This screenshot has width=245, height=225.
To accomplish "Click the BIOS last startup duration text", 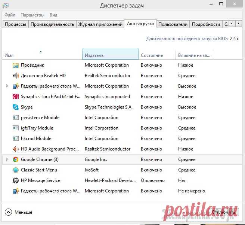I will click(192, 39).
